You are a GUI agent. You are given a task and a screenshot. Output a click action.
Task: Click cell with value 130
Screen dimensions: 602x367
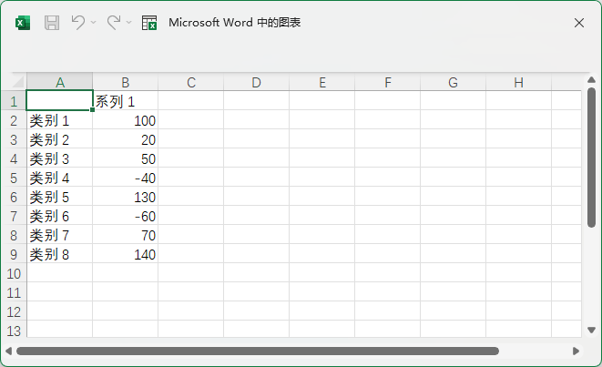(125, 197)
